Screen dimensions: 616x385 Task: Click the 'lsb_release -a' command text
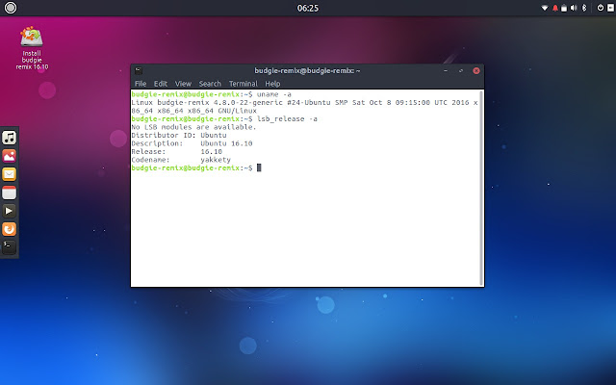[287, 118]
